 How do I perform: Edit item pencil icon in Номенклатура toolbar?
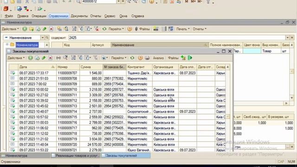pyautogui.click(x=45, y=29)
